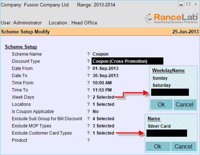Edit the Scheme Name field Coupon
200x155 pixels.
tap(101, 54)
